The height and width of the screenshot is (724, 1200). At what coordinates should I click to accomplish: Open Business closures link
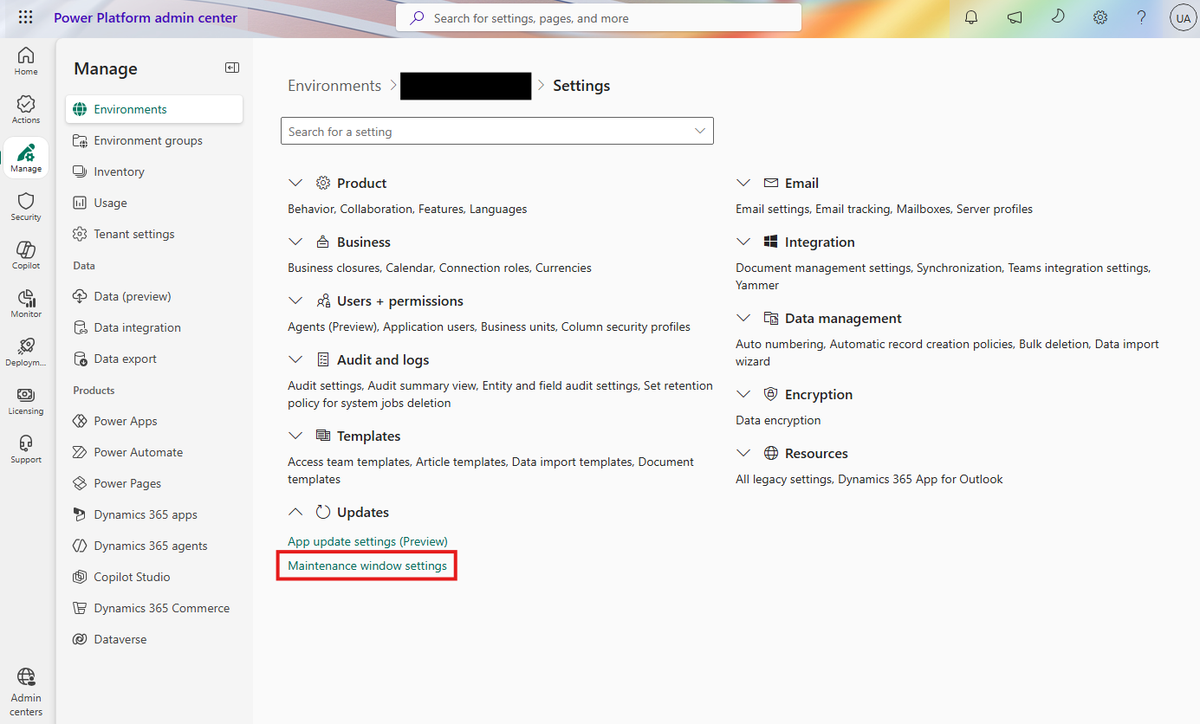(x=334, y=268)
